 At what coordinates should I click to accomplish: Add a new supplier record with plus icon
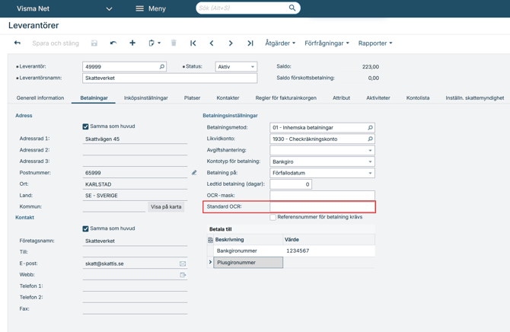pyautogui.click(x=132, y=43)
